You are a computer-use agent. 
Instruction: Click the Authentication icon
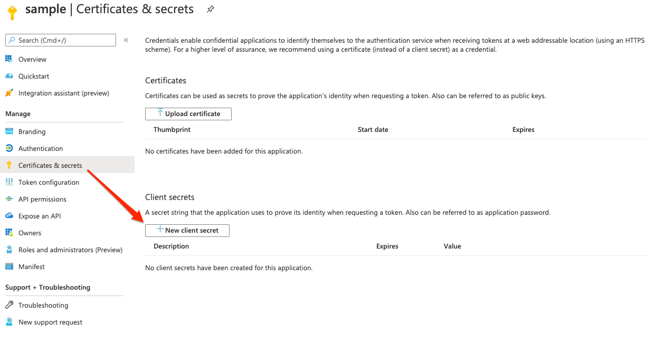click(x=9, y=148)
